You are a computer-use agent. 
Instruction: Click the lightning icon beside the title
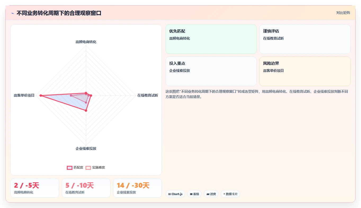[x=12, y=13]
